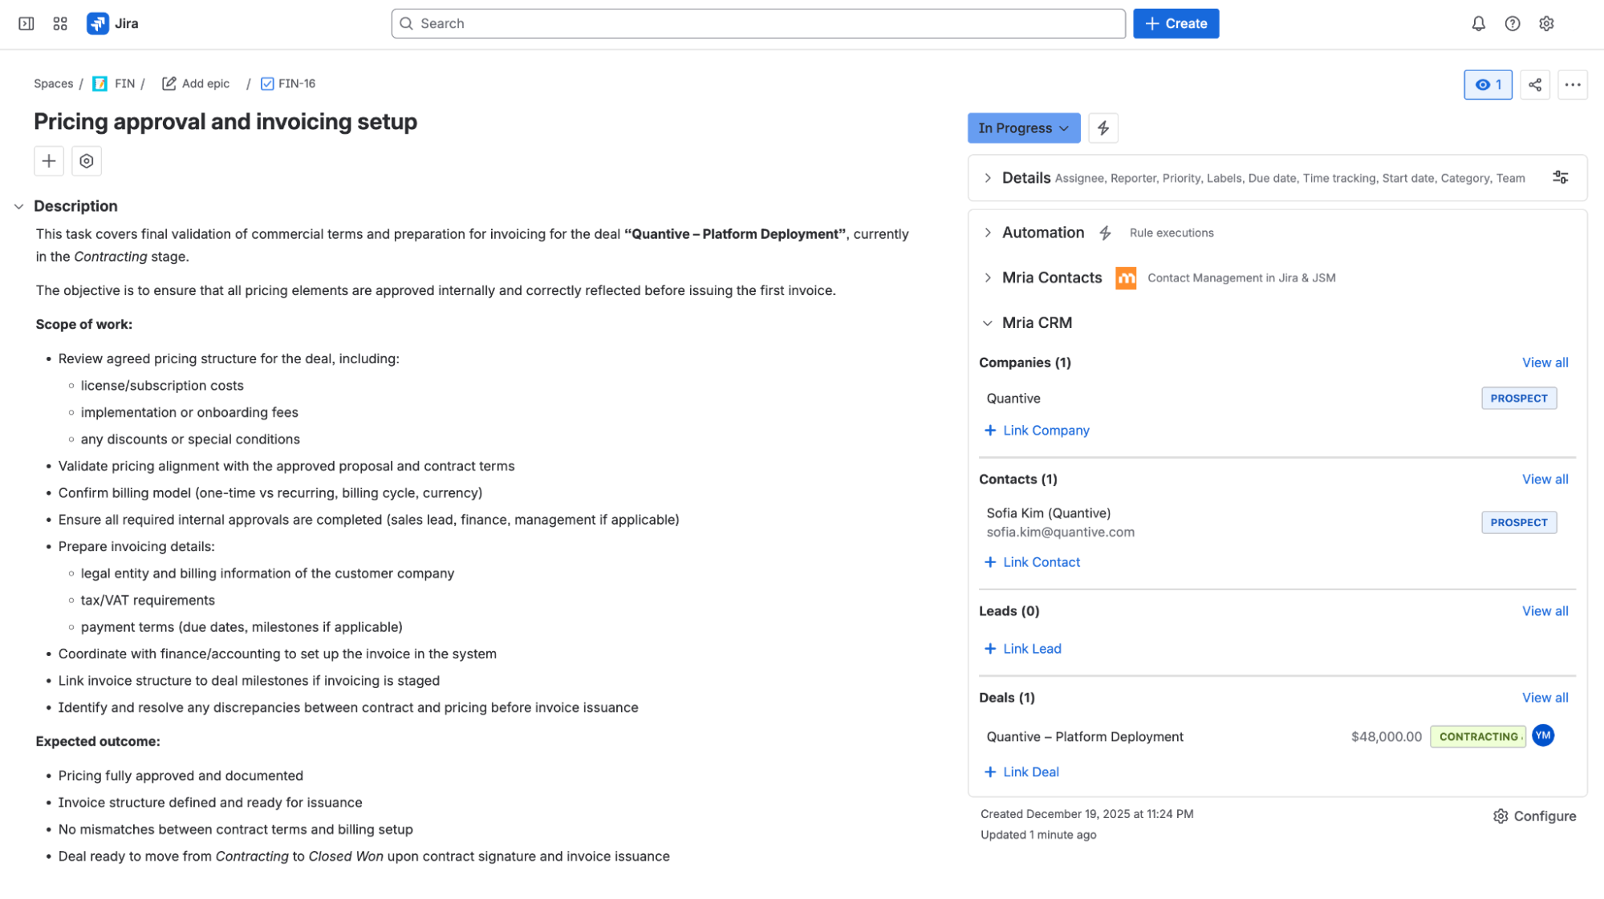Click the share icon
The width and height of the screenshot is (1604, 899).
pos(1534,84)
